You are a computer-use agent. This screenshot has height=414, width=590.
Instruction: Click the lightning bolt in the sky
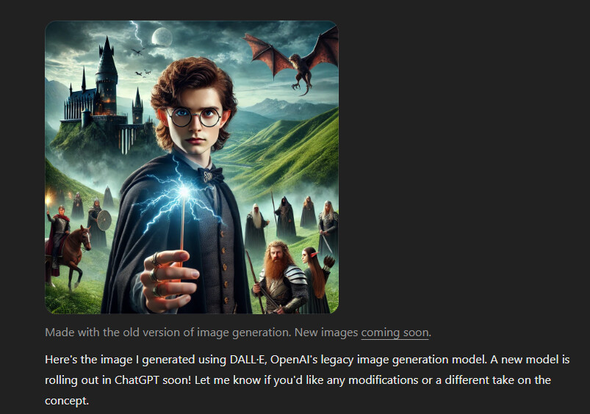pyautogui.click(x=137, y=33)
